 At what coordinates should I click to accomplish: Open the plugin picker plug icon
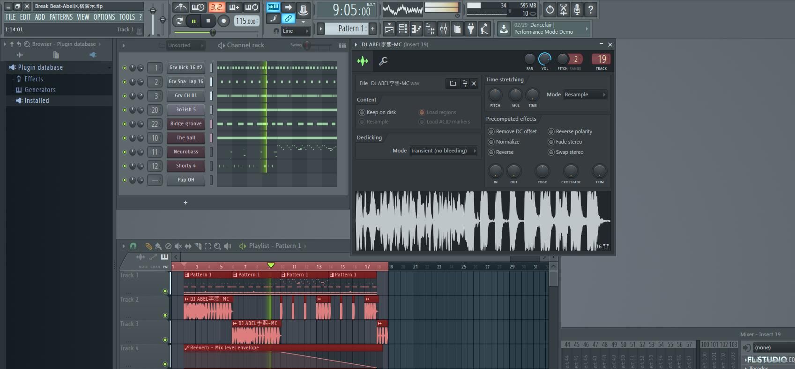point(471,29)
